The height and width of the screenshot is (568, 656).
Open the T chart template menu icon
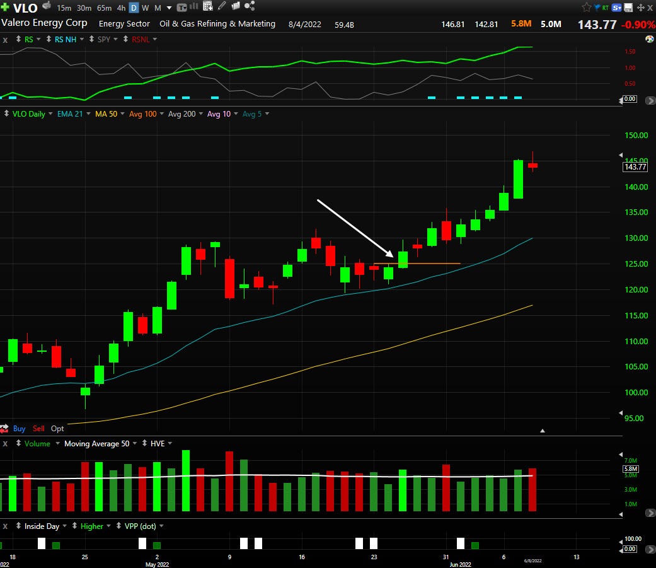coord(181,7)
